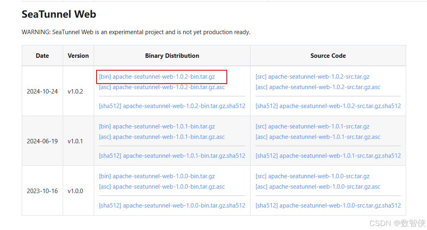Download apache-seatunnel-web-1.0.2-bin.tar.gz binary

[157, 77]
